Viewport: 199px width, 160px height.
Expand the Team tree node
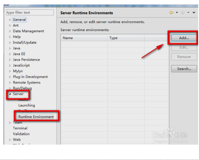pos(10,123)
